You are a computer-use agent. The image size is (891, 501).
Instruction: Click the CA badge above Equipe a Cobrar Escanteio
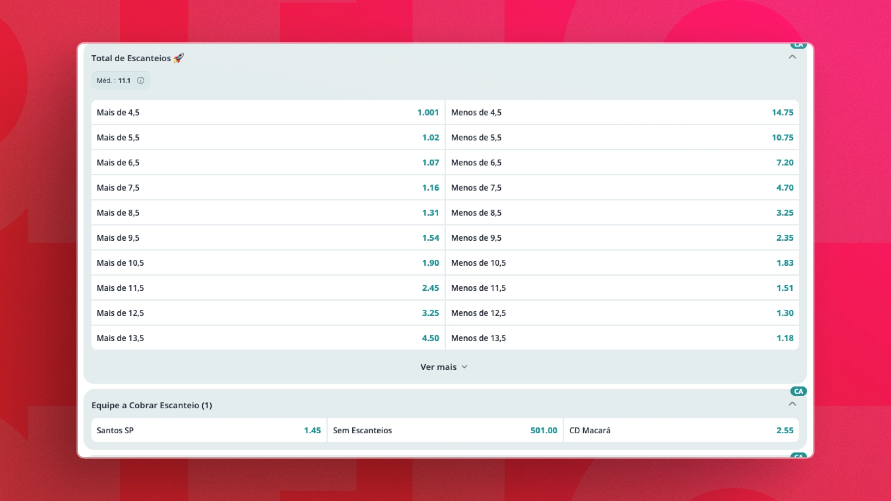click(798, 391)
